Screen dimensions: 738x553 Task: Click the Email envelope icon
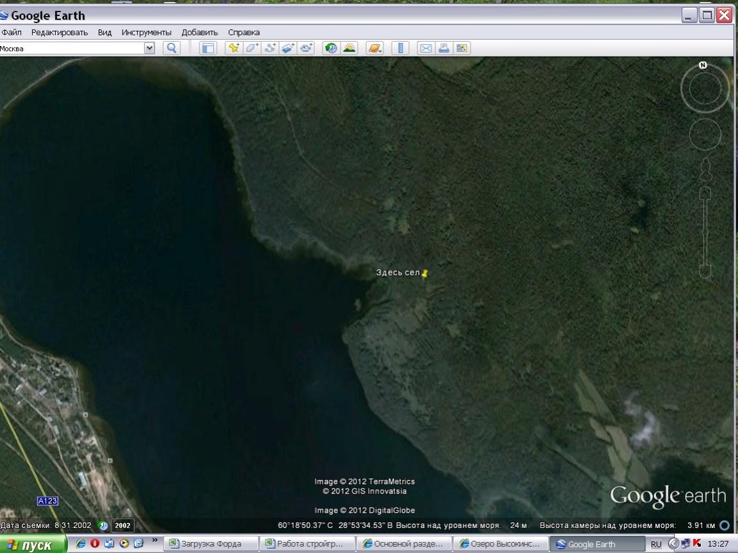pyautogui.click(x=426, y=48)
